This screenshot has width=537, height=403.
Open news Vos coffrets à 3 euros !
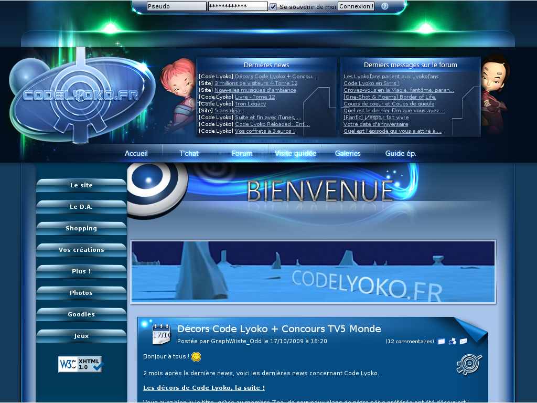265,131
